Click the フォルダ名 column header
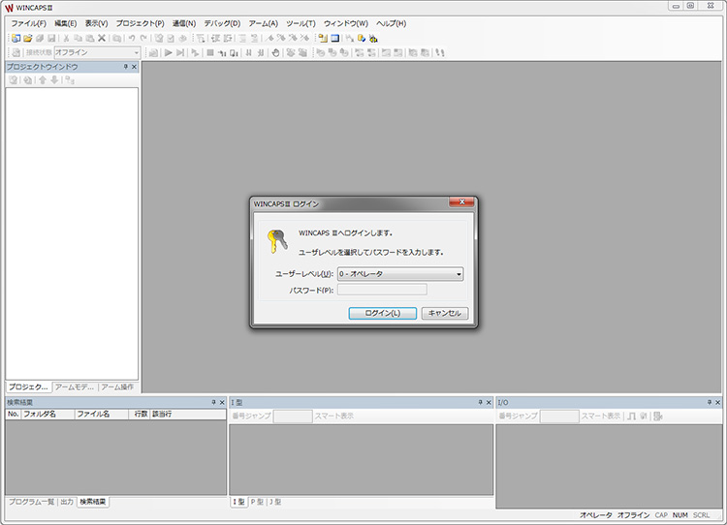Screen dimensions: 727x525 [47, 414]
